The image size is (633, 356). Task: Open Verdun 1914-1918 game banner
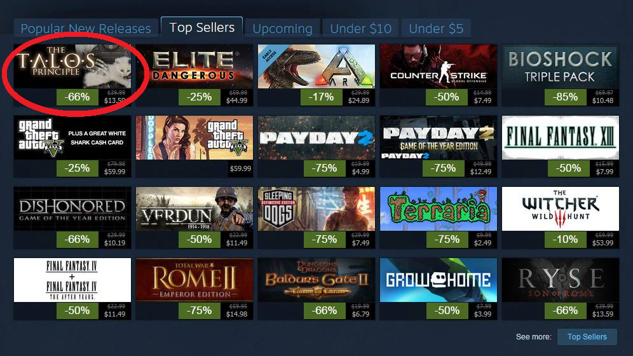pyautogui.click(x=194, y=209)
